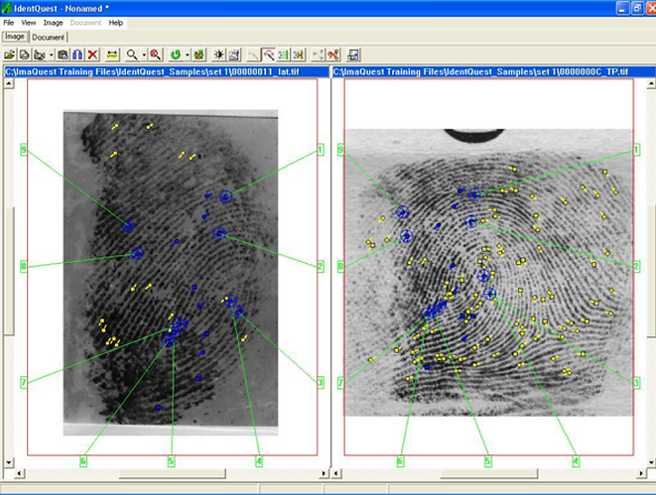This screenshot has width=656, height=495.
Task: Click right pane vertical scroll up arrow
Action: [651, 83]
